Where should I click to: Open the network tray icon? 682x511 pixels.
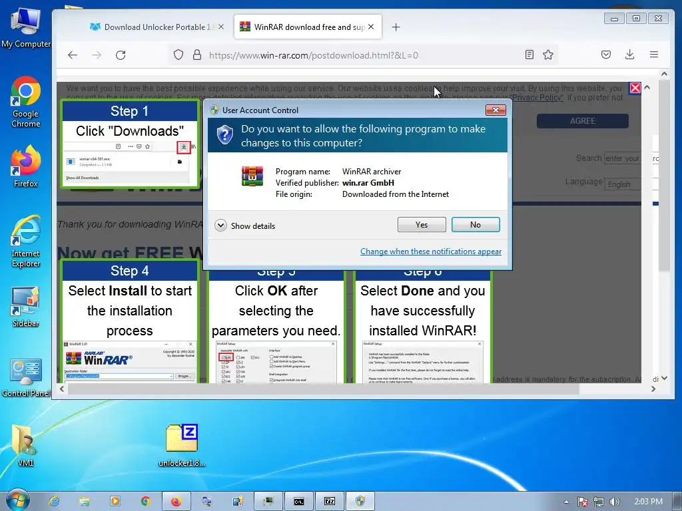[599, 502]
